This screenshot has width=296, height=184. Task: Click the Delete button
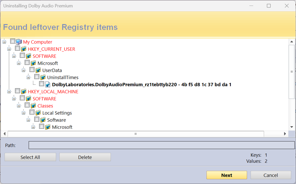[85, 157]
